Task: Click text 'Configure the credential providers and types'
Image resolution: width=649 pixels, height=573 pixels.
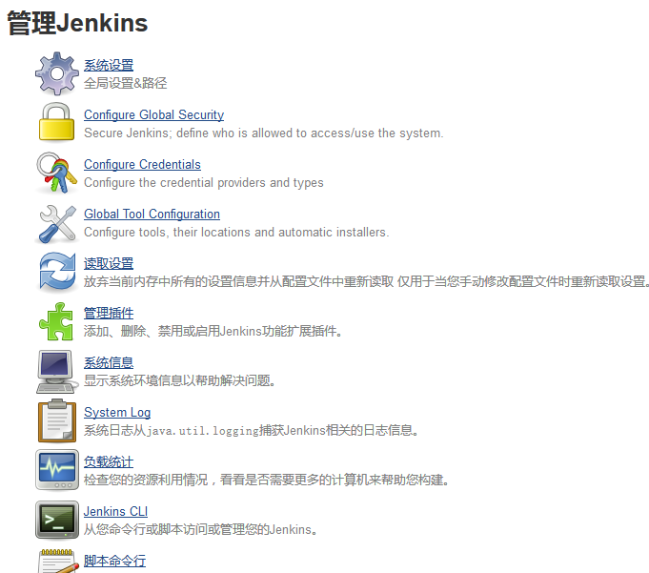Action: (204, 183)
